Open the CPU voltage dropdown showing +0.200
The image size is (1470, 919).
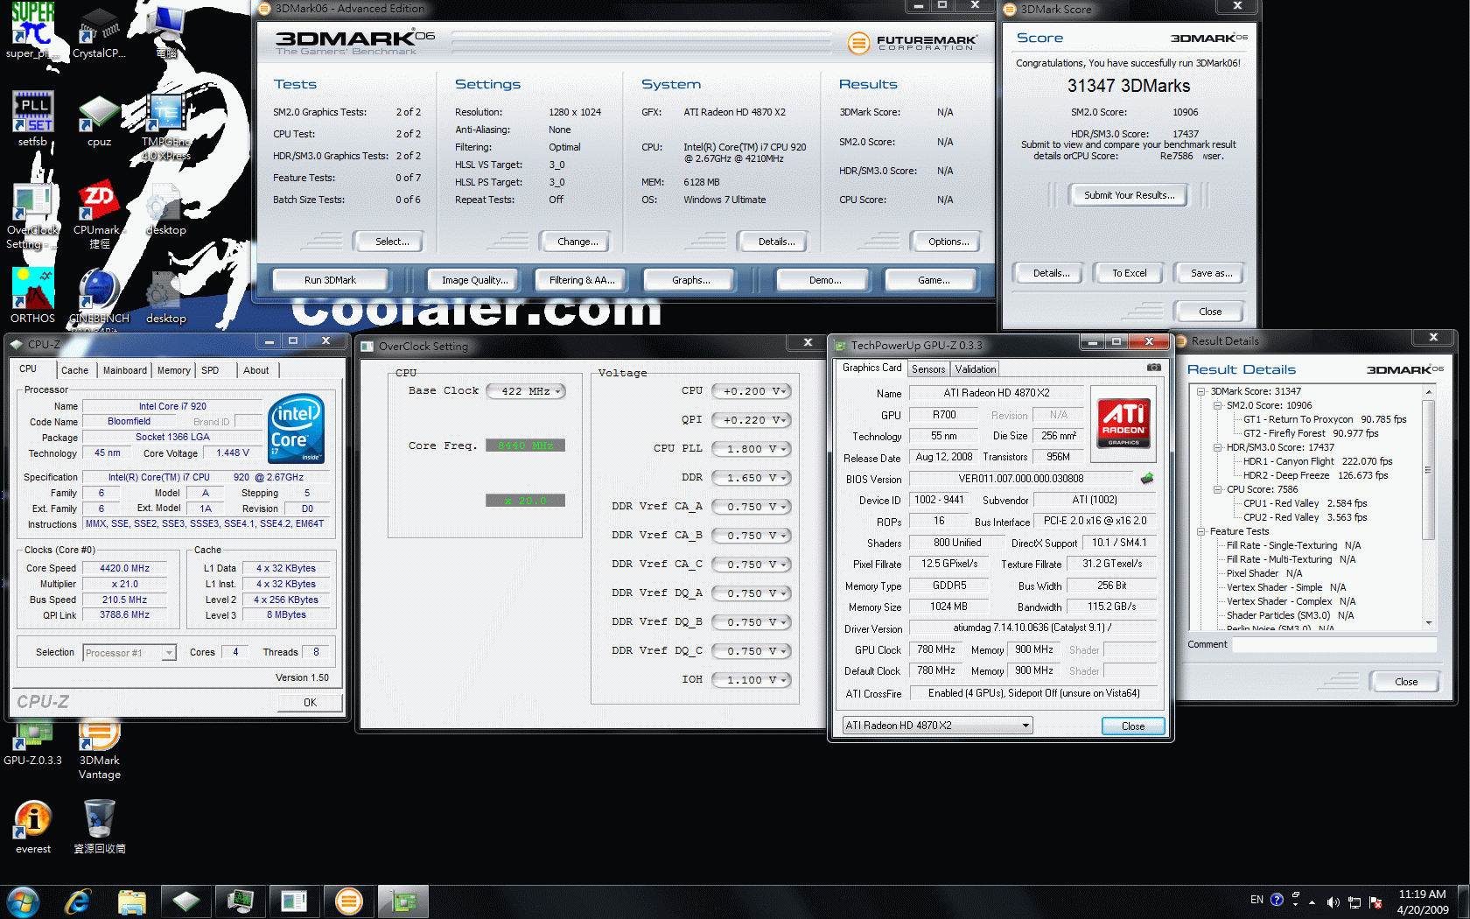pyautogui.click(x=751, y=391)
